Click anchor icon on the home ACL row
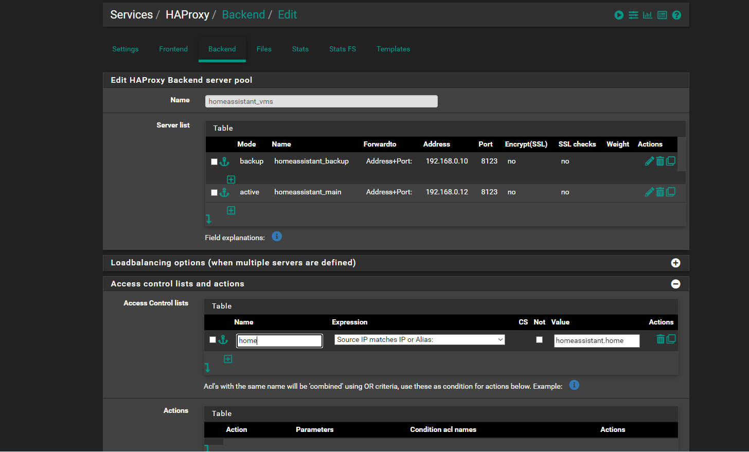The image size is (749, 452). (223, 339)
